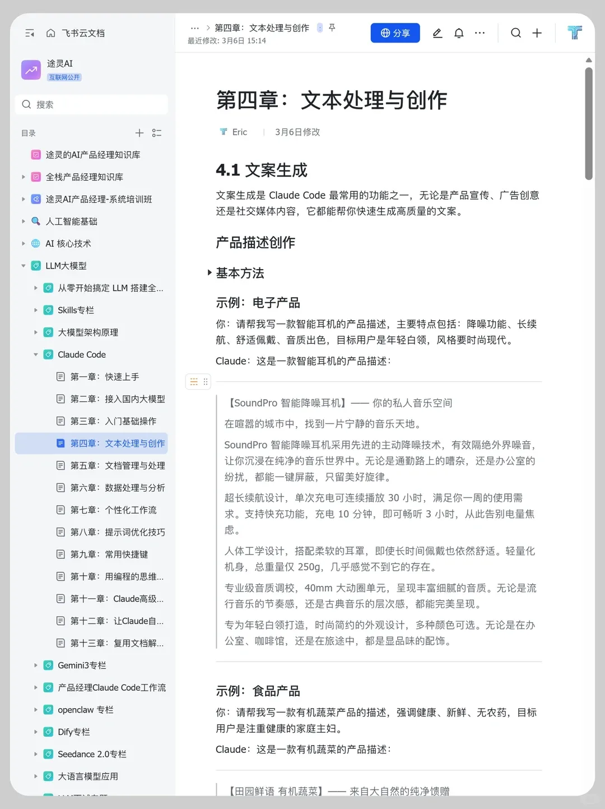This screenshot has width=605, height=809.
Task: Expand the Skills专栏 node
Action: (36, 310)
